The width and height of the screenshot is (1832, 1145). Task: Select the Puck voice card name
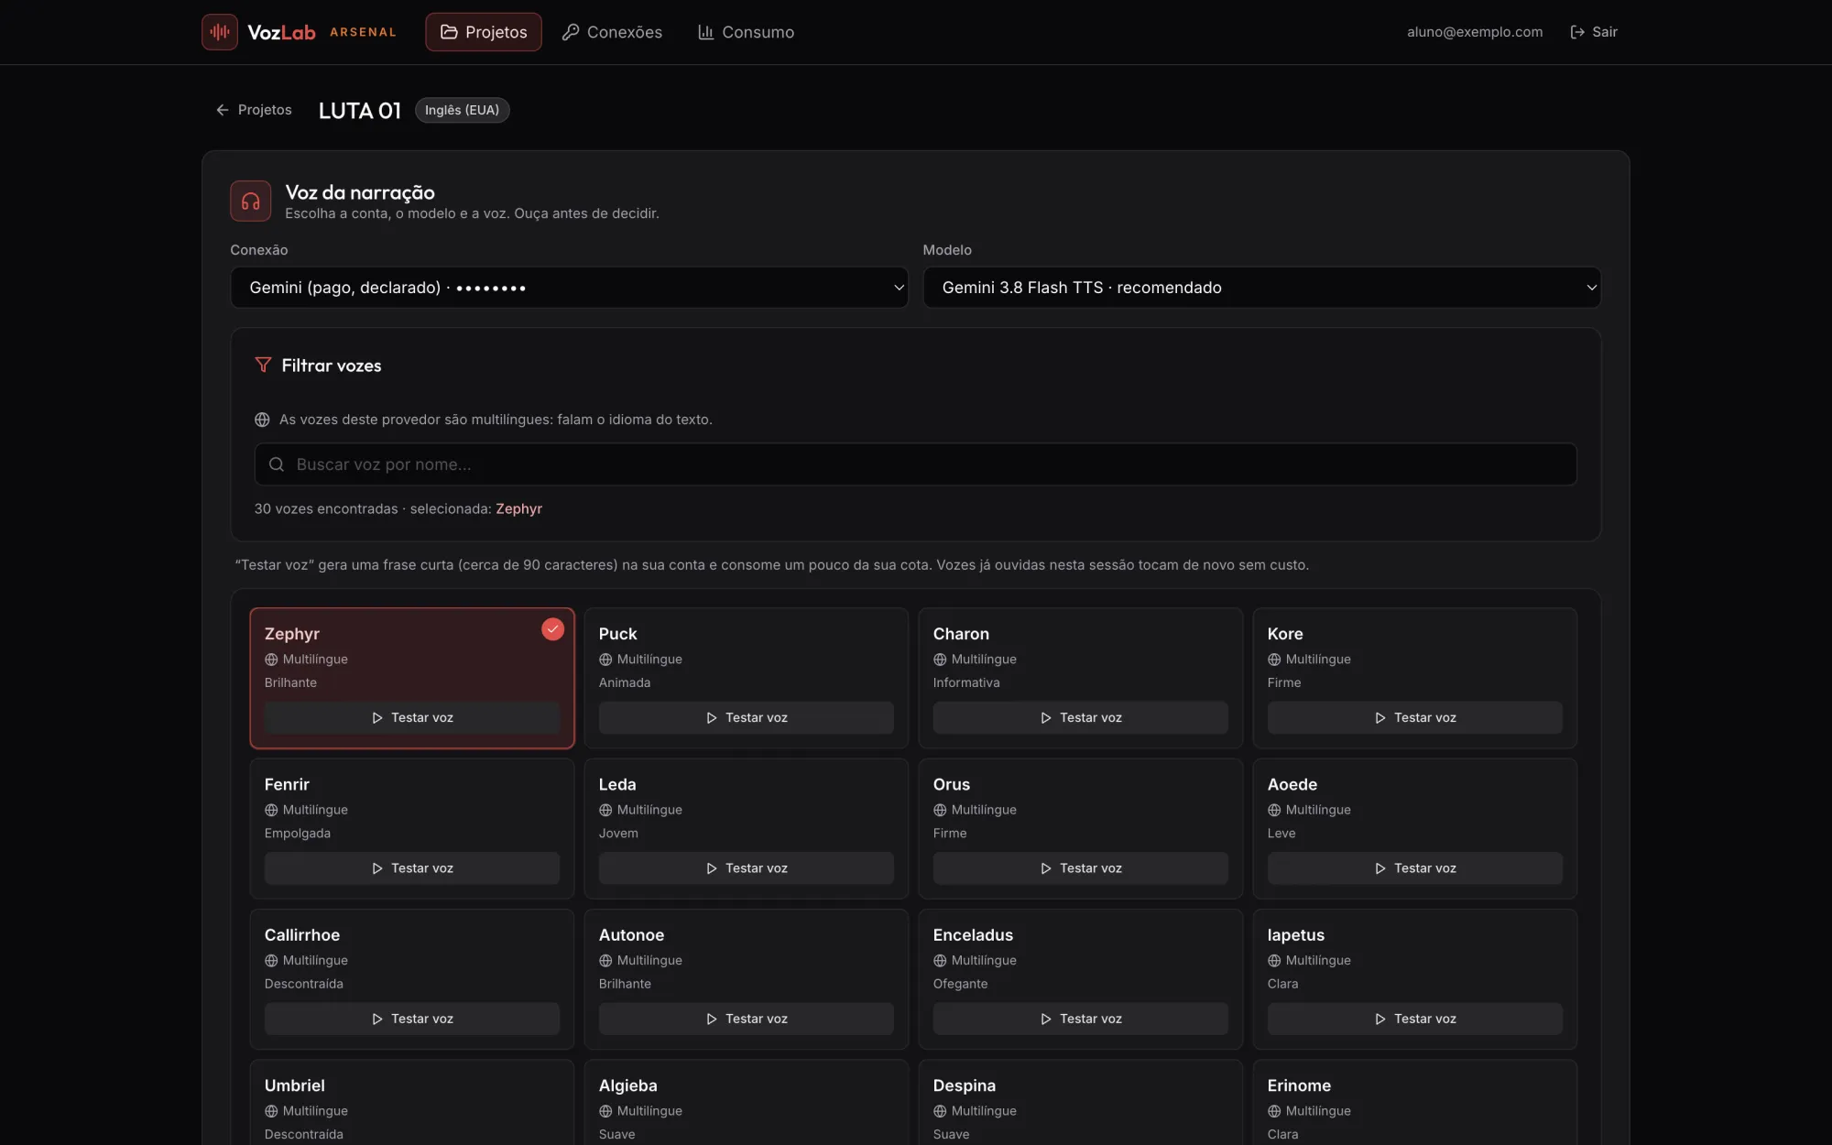pyautogui.click(x=617, y=634)
